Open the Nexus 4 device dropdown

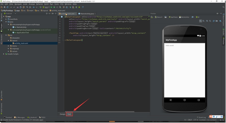(x=159, y=17)
